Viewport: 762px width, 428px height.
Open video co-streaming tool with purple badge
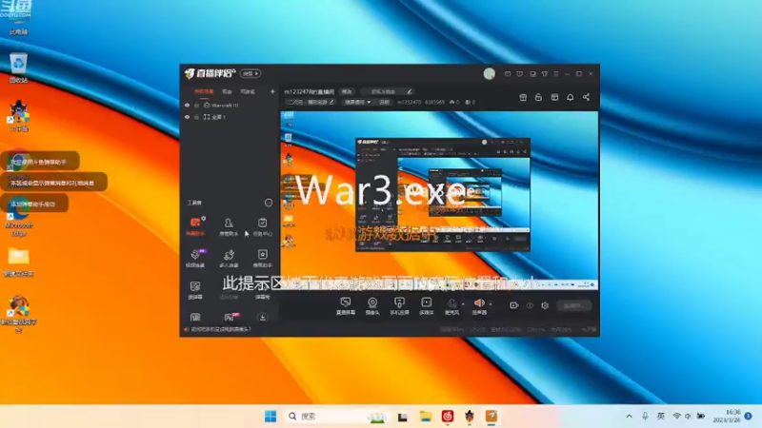[195, 258]
